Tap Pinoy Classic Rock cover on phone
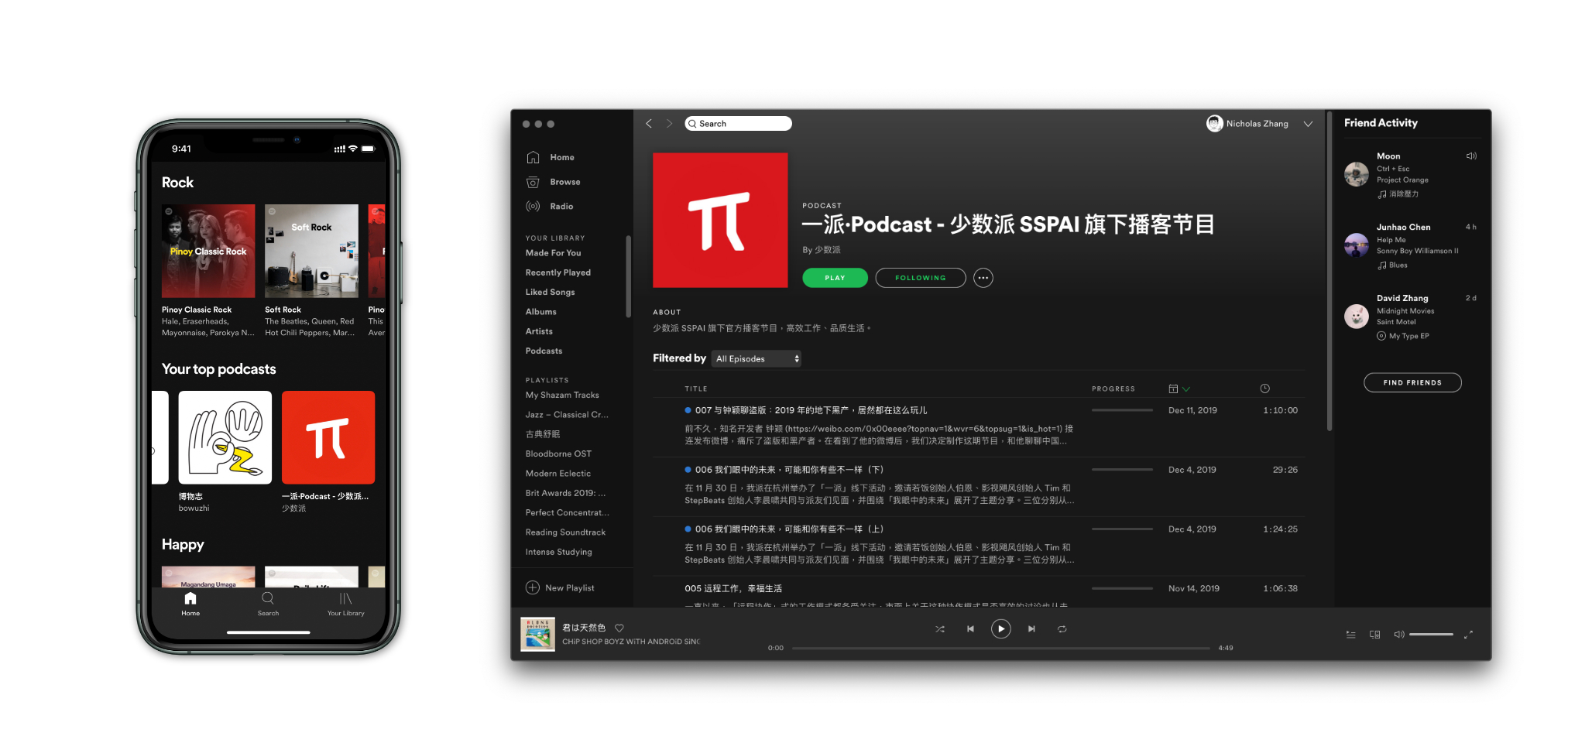Viewport: 1592px width, 743px height. point(208,251)
